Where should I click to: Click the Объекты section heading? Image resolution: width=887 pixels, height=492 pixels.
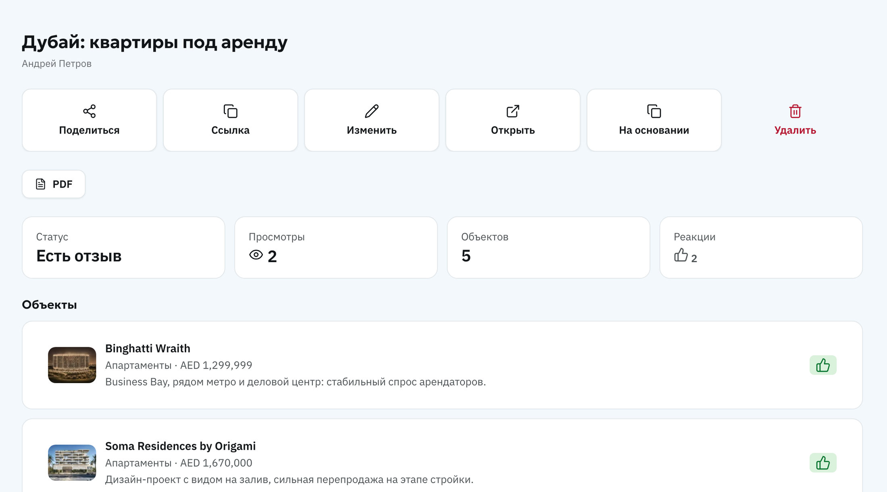pyautogui.click(x=49, y=305)
